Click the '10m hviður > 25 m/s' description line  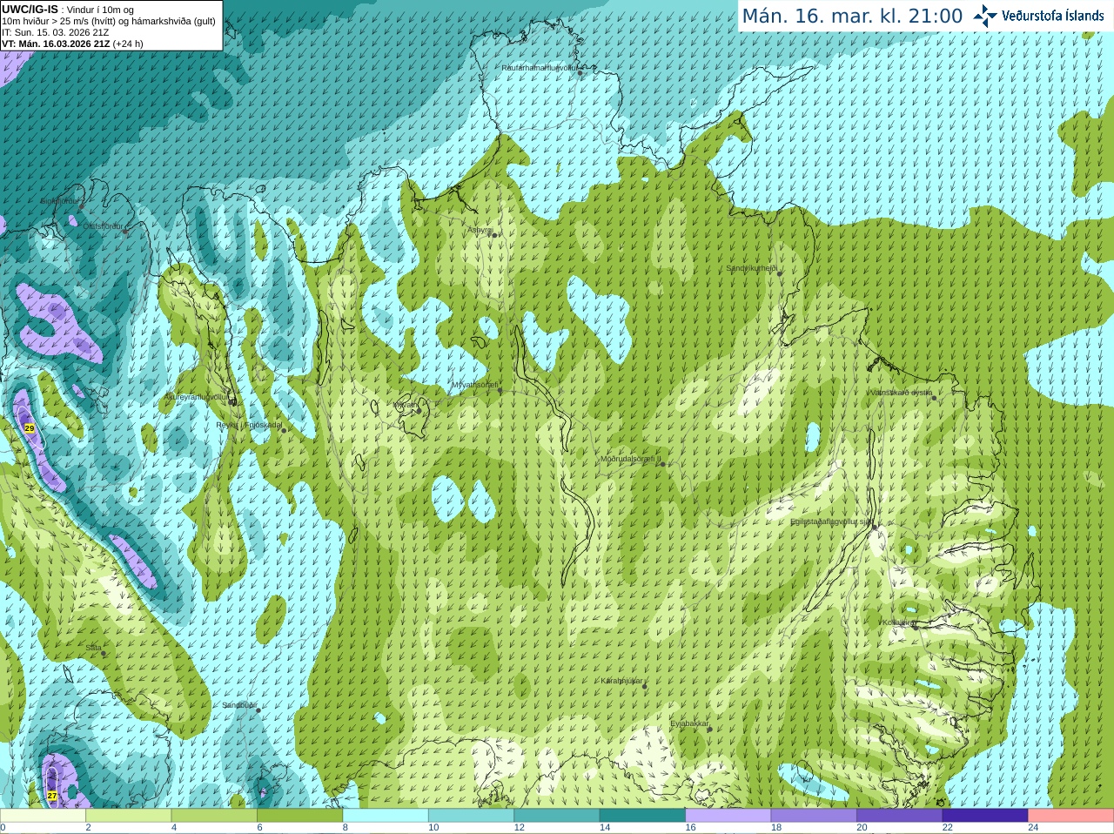coord(109,21)
